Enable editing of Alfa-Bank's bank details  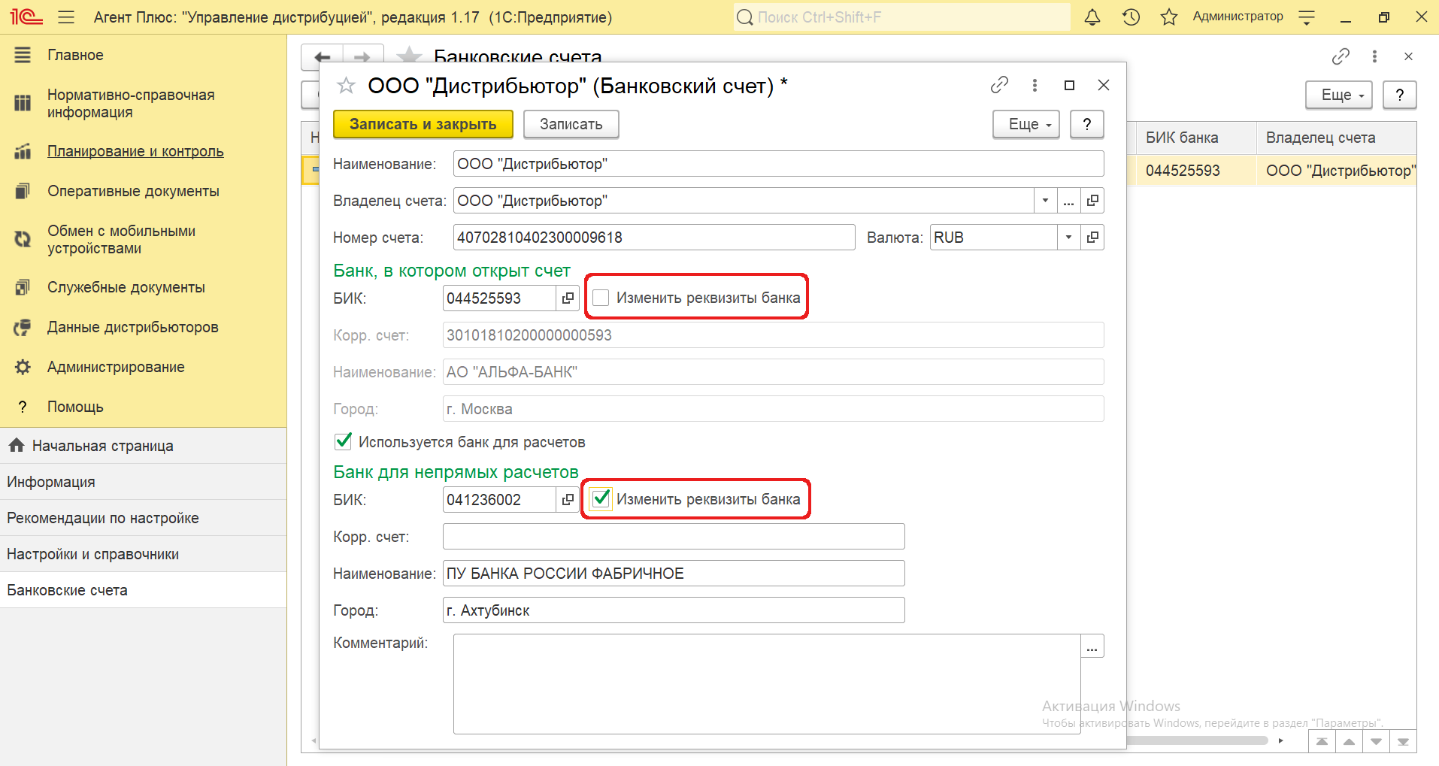click(601, 298)
